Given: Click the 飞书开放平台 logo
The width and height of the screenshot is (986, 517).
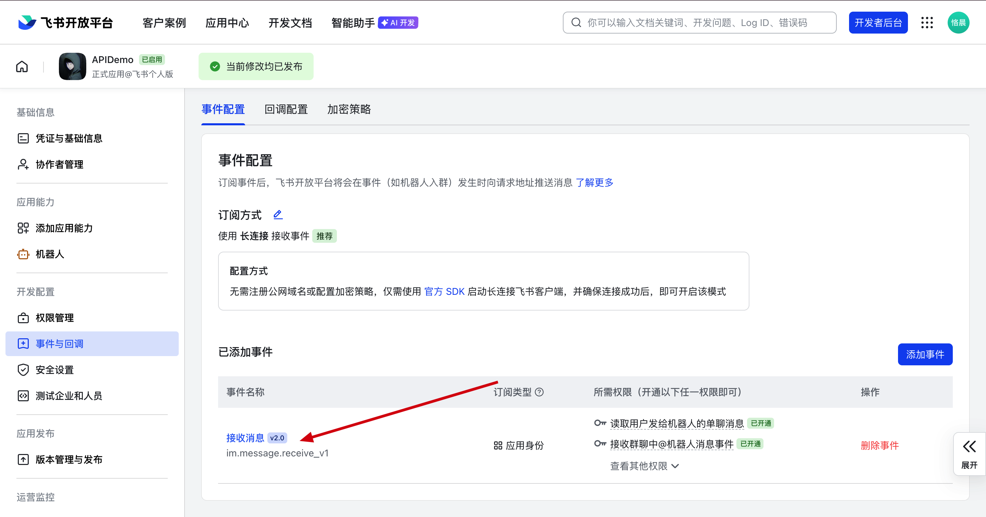Looking at the screenshot, I should (x=66, y=23).
